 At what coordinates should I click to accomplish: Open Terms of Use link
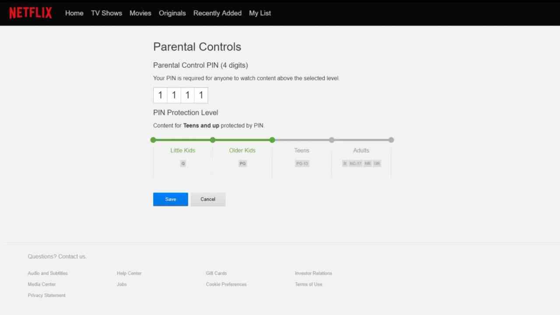tap(308, 284)
